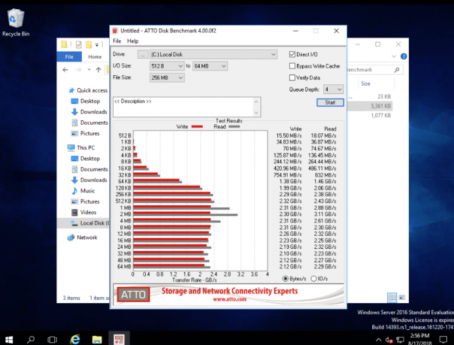Select Documents under Quick access

(x=90, y=123)
